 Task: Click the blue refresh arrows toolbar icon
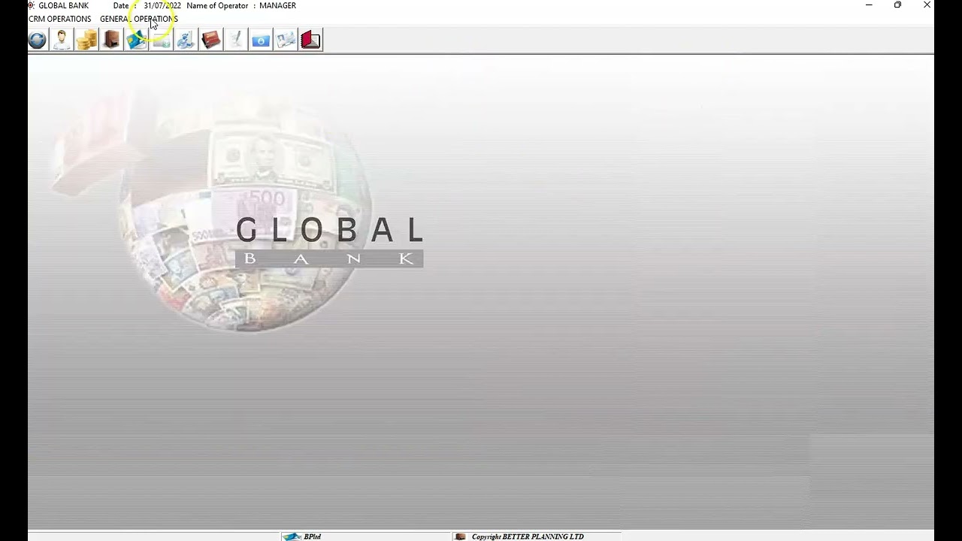click(x=37, y=40)
